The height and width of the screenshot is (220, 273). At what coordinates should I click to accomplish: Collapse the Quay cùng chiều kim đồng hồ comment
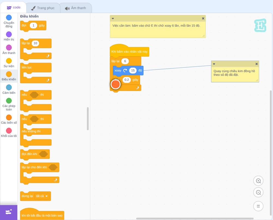pyautogui.click(x=214, y=64)
